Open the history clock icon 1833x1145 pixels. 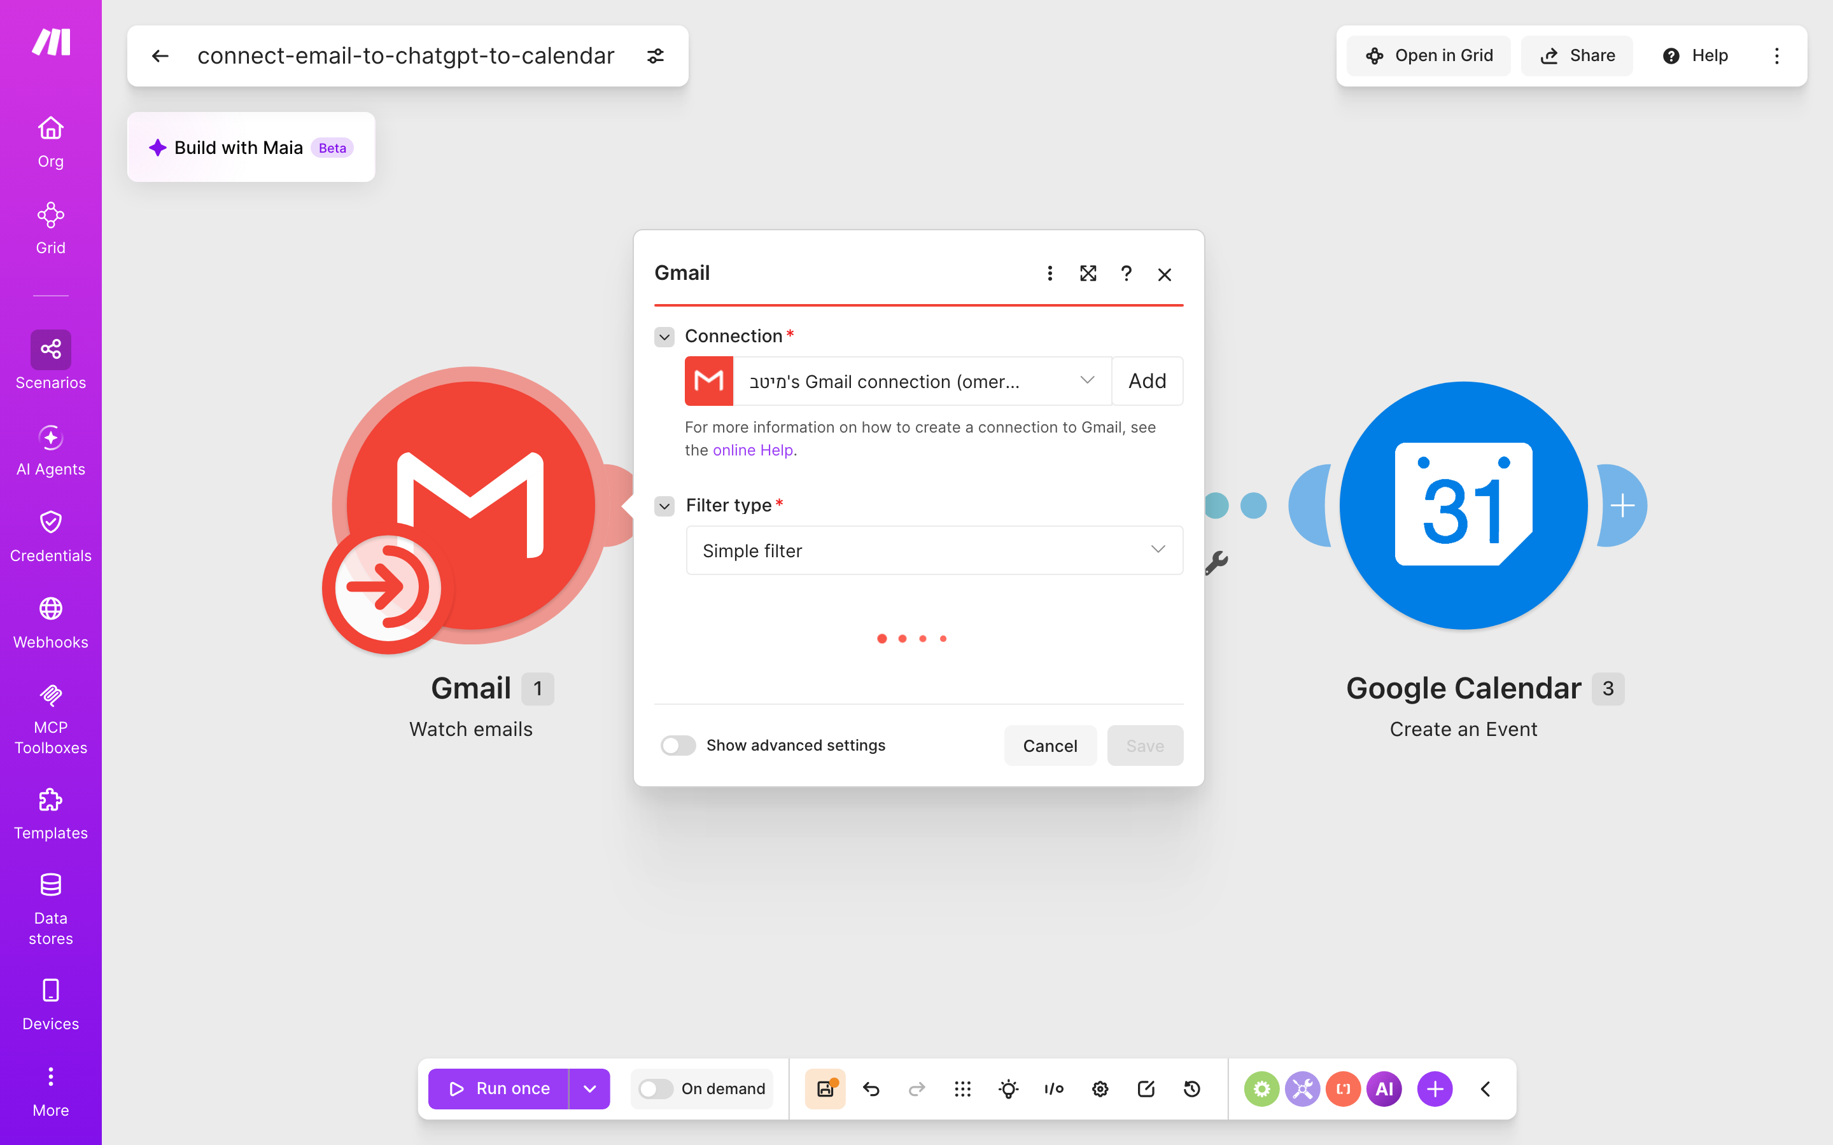1192,1089
